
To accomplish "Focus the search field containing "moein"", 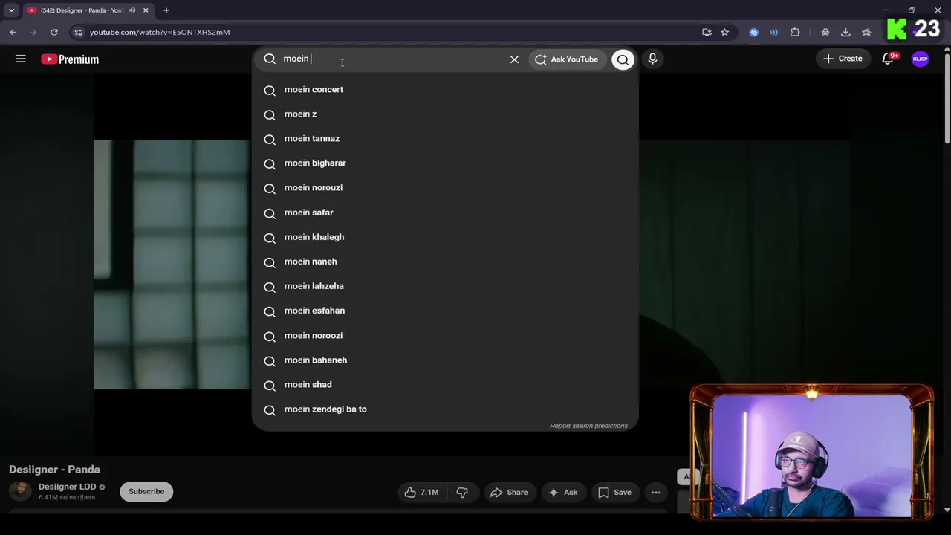I will [x=391, y=59].
